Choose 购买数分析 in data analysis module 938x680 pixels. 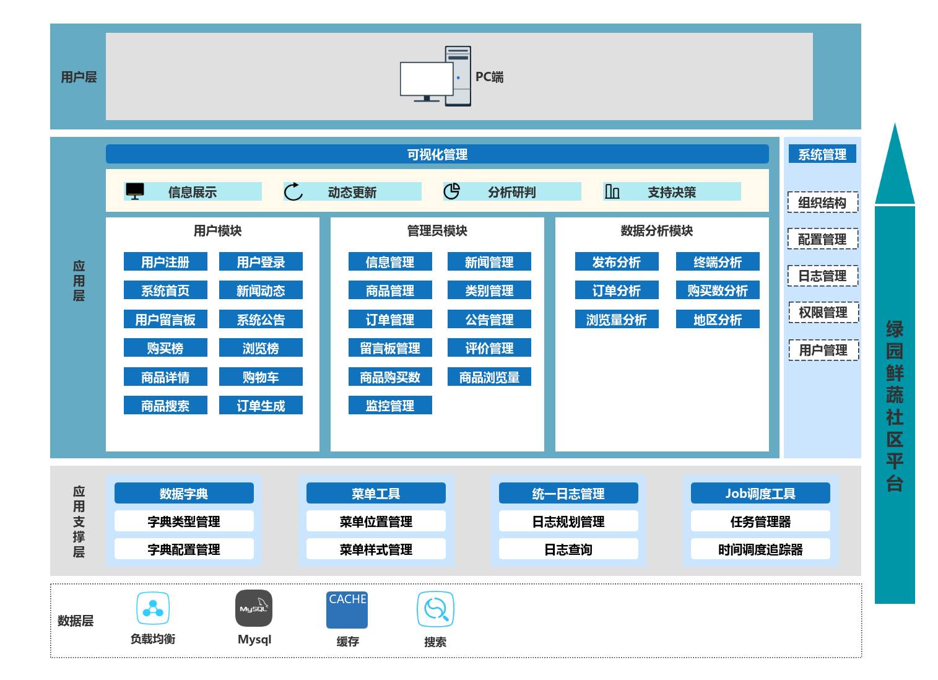(718, 290)
